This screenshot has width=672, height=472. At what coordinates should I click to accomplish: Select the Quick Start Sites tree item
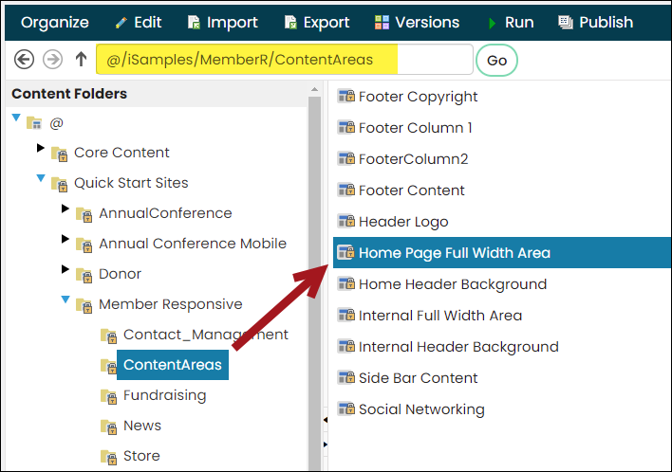131,183
